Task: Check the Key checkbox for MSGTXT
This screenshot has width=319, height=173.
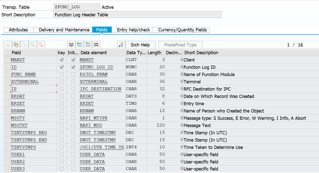Action: pos(62,125)
